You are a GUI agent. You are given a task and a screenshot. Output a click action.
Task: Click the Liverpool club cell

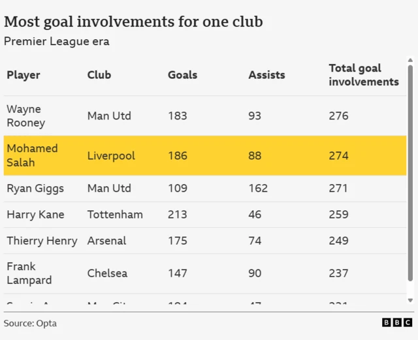[111, 156]
